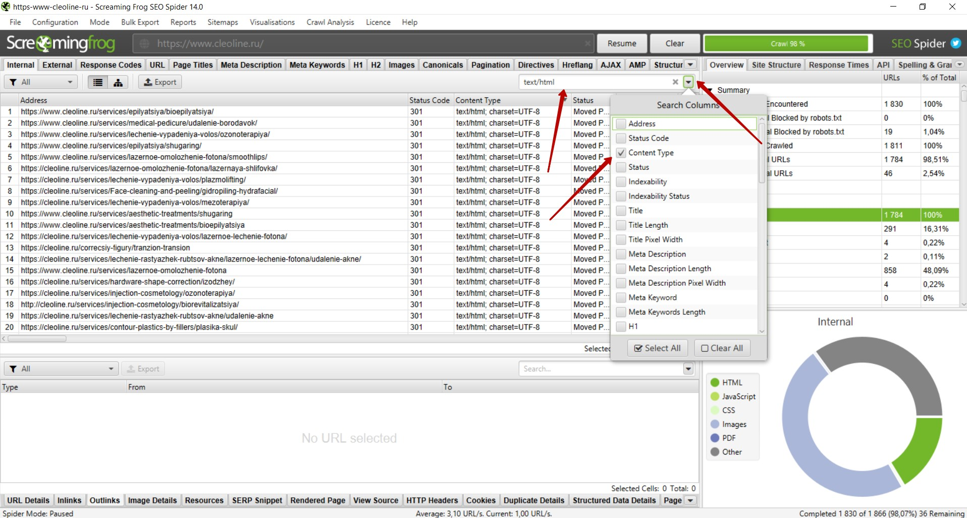The width and height of the screenshot is (967, 518).
Task: Check the H1 search column
Action: click(x=621, y=327)
